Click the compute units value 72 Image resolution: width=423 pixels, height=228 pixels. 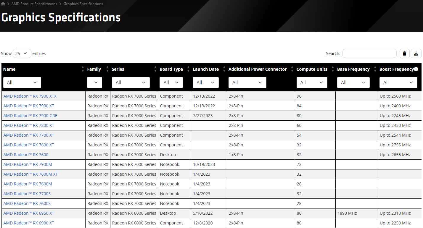(x=299, y=164)
